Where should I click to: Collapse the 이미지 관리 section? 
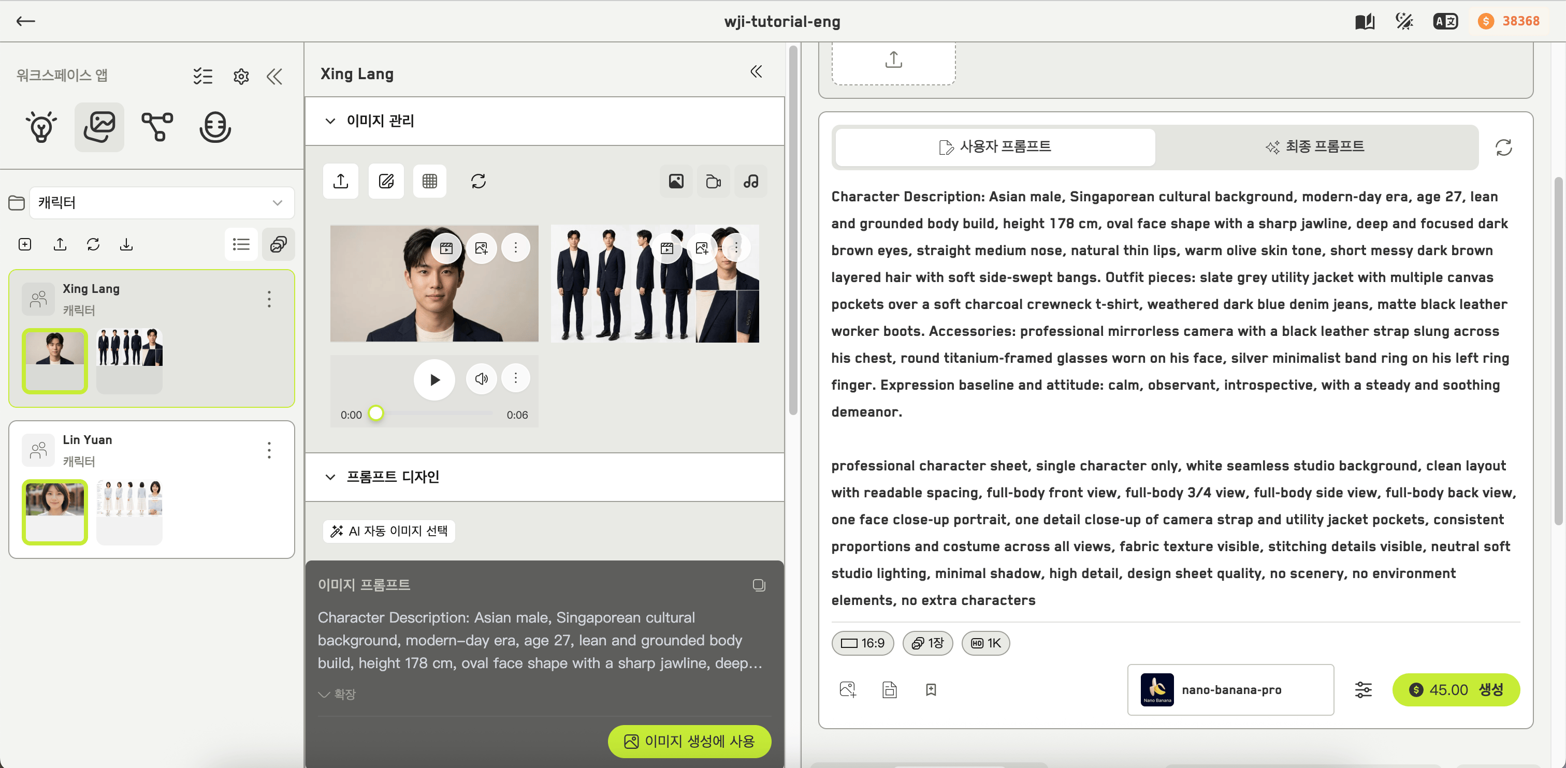[x=330, y=121]
